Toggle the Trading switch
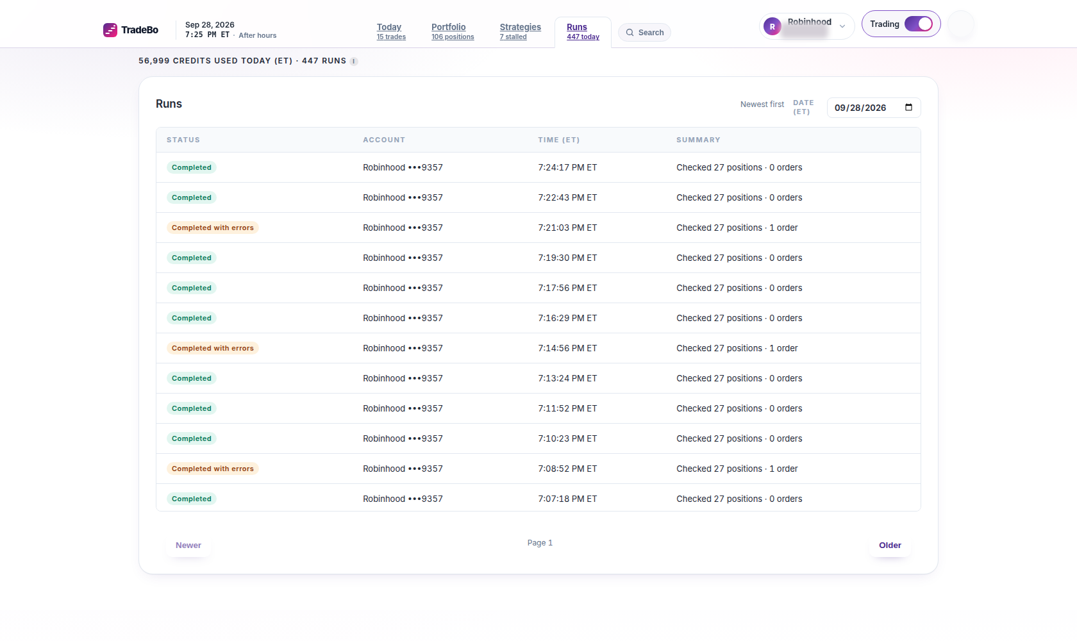 pos(918,24)
